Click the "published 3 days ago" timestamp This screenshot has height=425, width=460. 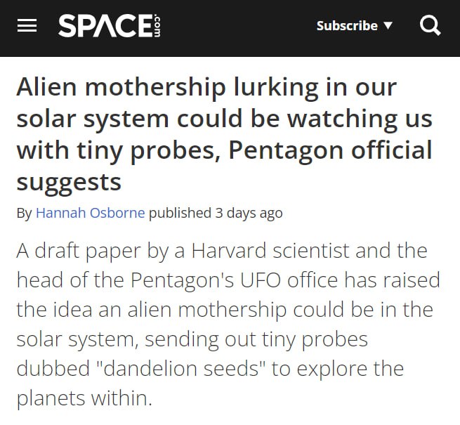216,213
